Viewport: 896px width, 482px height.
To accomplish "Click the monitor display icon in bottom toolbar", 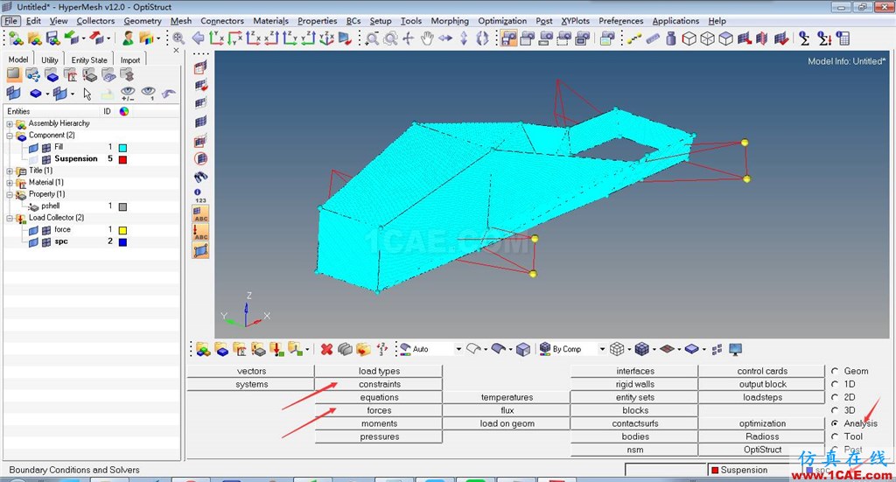I will (735, 349).
